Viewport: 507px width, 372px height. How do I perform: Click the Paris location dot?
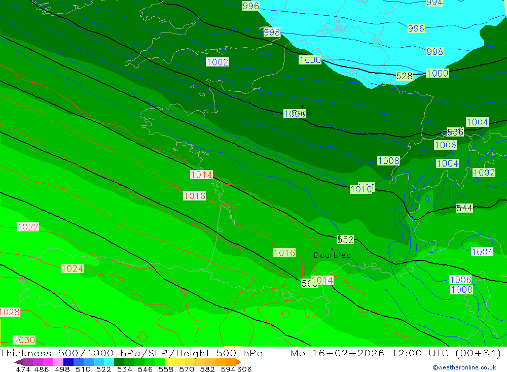point(302,106)
